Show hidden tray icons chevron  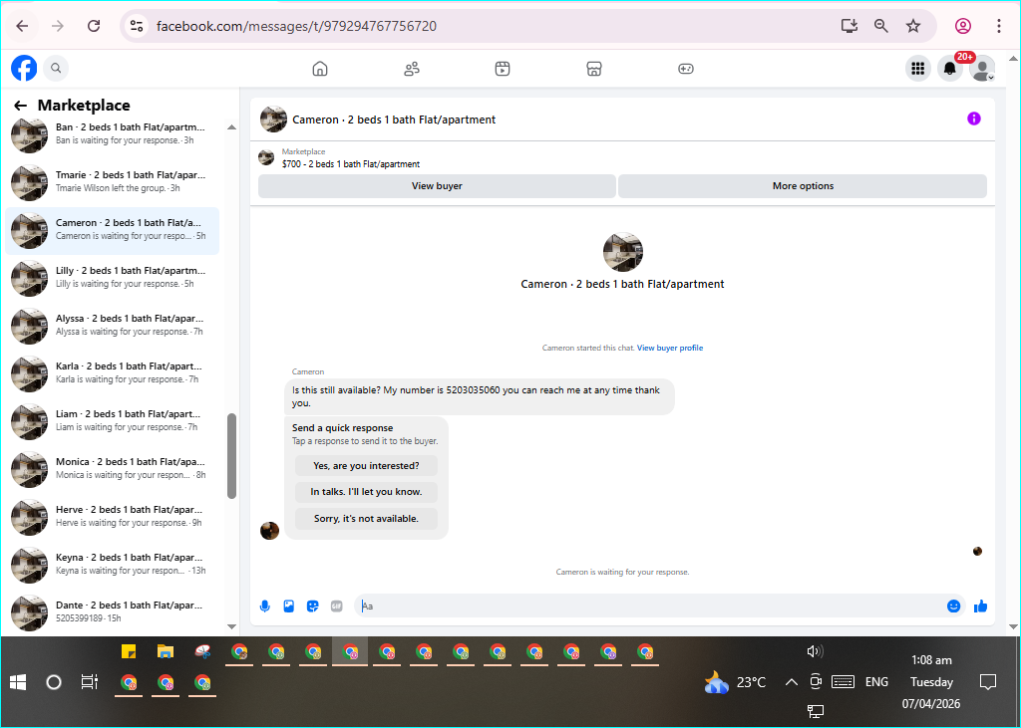(x=791, y=682)
